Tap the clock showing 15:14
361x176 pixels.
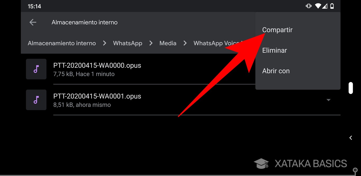pos(34,6)
